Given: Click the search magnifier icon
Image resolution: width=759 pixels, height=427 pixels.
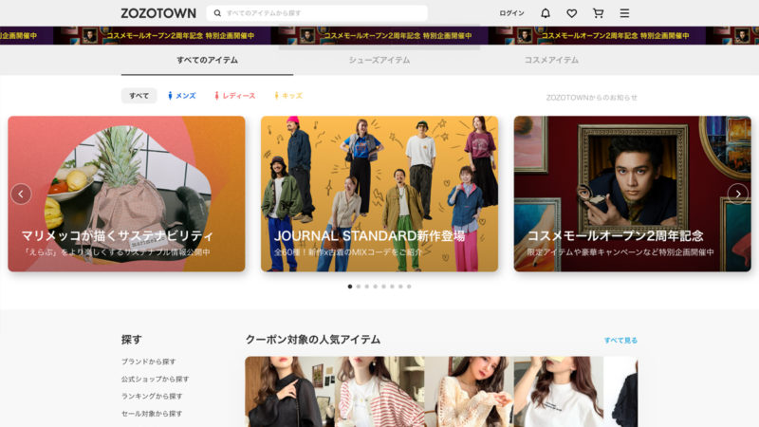Looking at the screenshot, I should [x=217, y=13].
